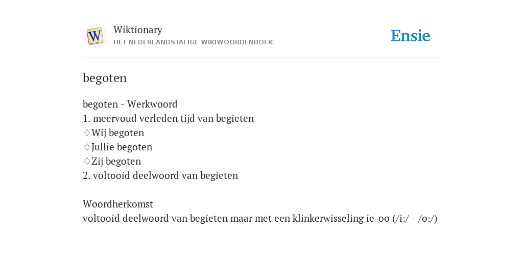Click the Wiktionary W logo icon
The height and width of the screenshot is (261, 523).
click(94, 36)
